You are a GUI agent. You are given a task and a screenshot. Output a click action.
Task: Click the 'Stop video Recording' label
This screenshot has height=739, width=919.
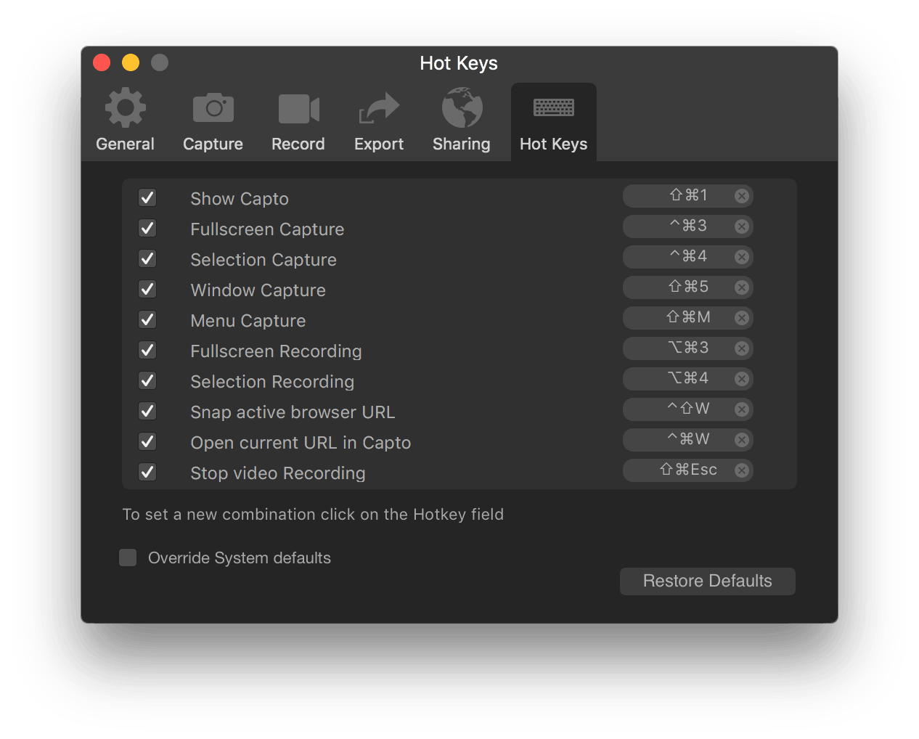[278, 473]
